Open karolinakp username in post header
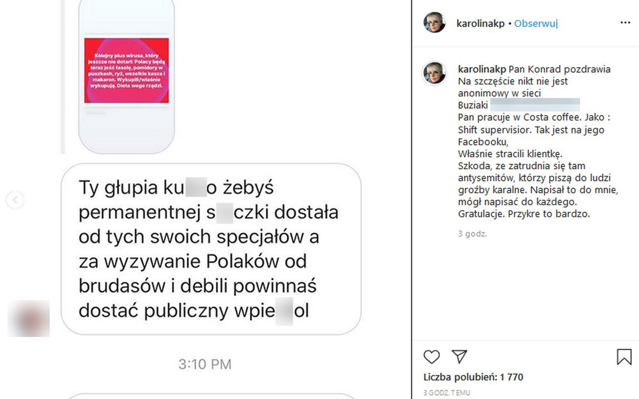The height and width of the screenshot is (399, 639). coord(481,24)
